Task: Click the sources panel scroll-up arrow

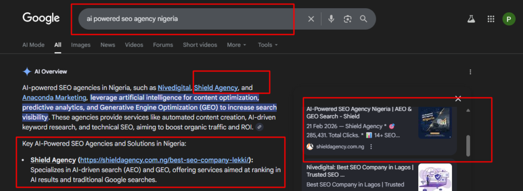Action: 468,110
